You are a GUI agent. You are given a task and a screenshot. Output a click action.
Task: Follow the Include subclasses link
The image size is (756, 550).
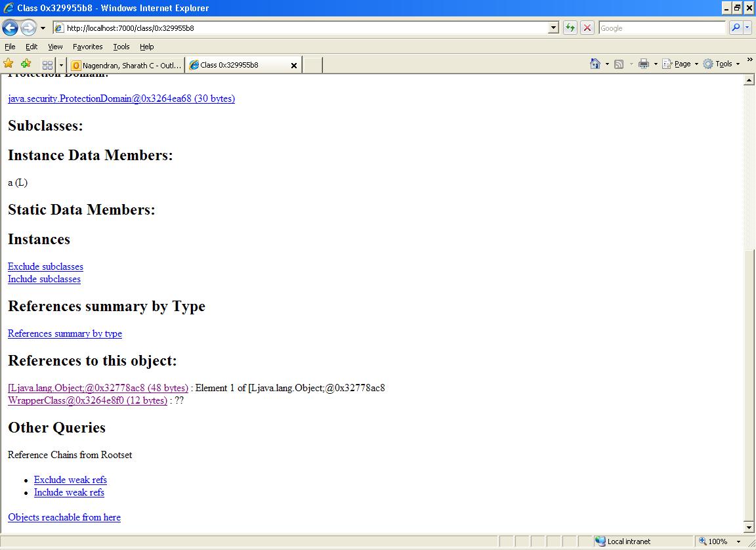click(x=44, y=279)
